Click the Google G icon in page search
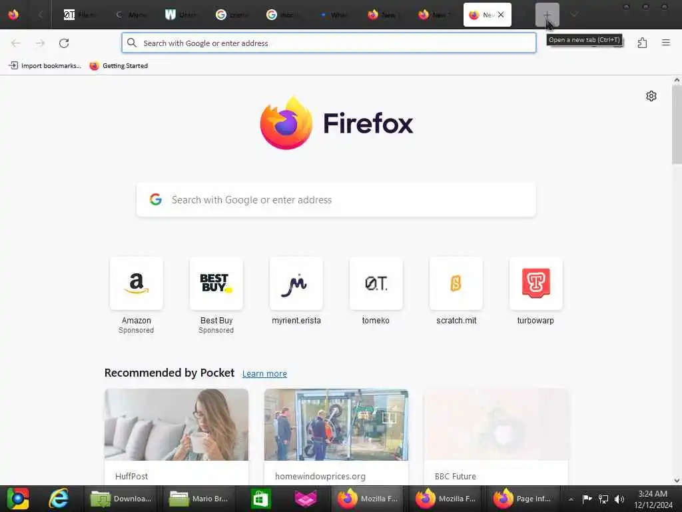Viewport: 682px width, 512px height. click(156, 199)
